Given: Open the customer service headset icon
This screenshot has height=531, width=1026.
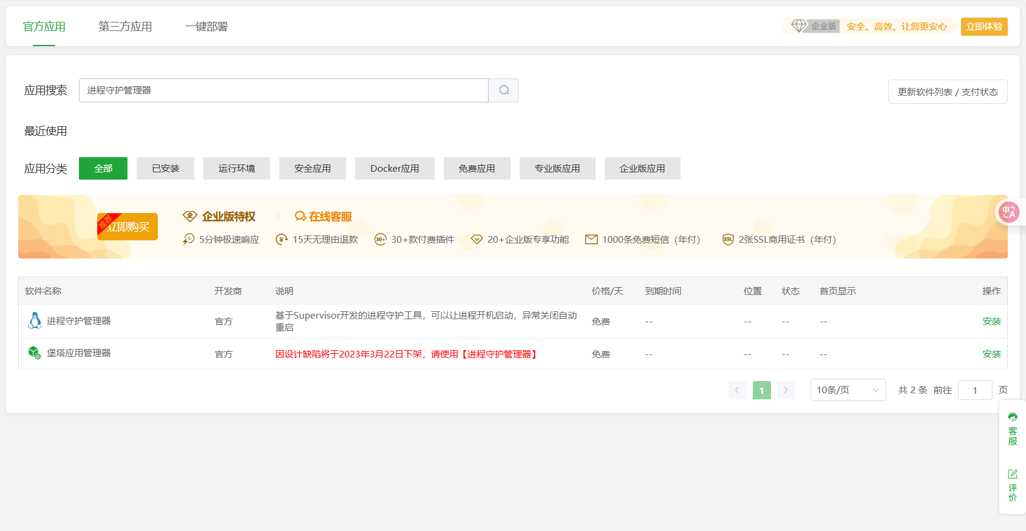Looking at the screenshot, I should point(1012,417).
